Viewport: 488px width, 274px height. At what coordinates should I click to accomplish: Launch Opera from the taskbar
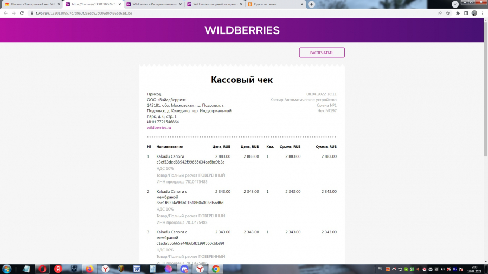click(42, 269)
